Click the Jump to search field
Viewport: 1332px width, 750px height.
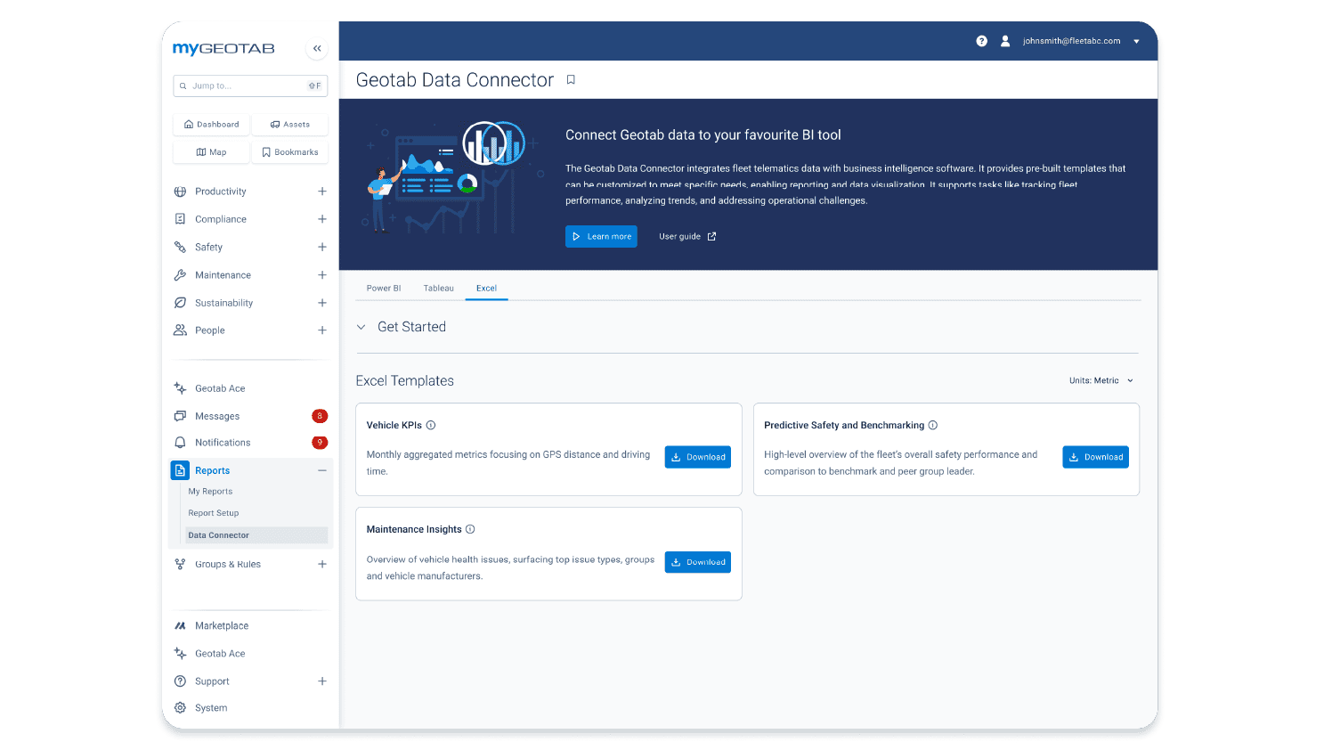(250, 86)
